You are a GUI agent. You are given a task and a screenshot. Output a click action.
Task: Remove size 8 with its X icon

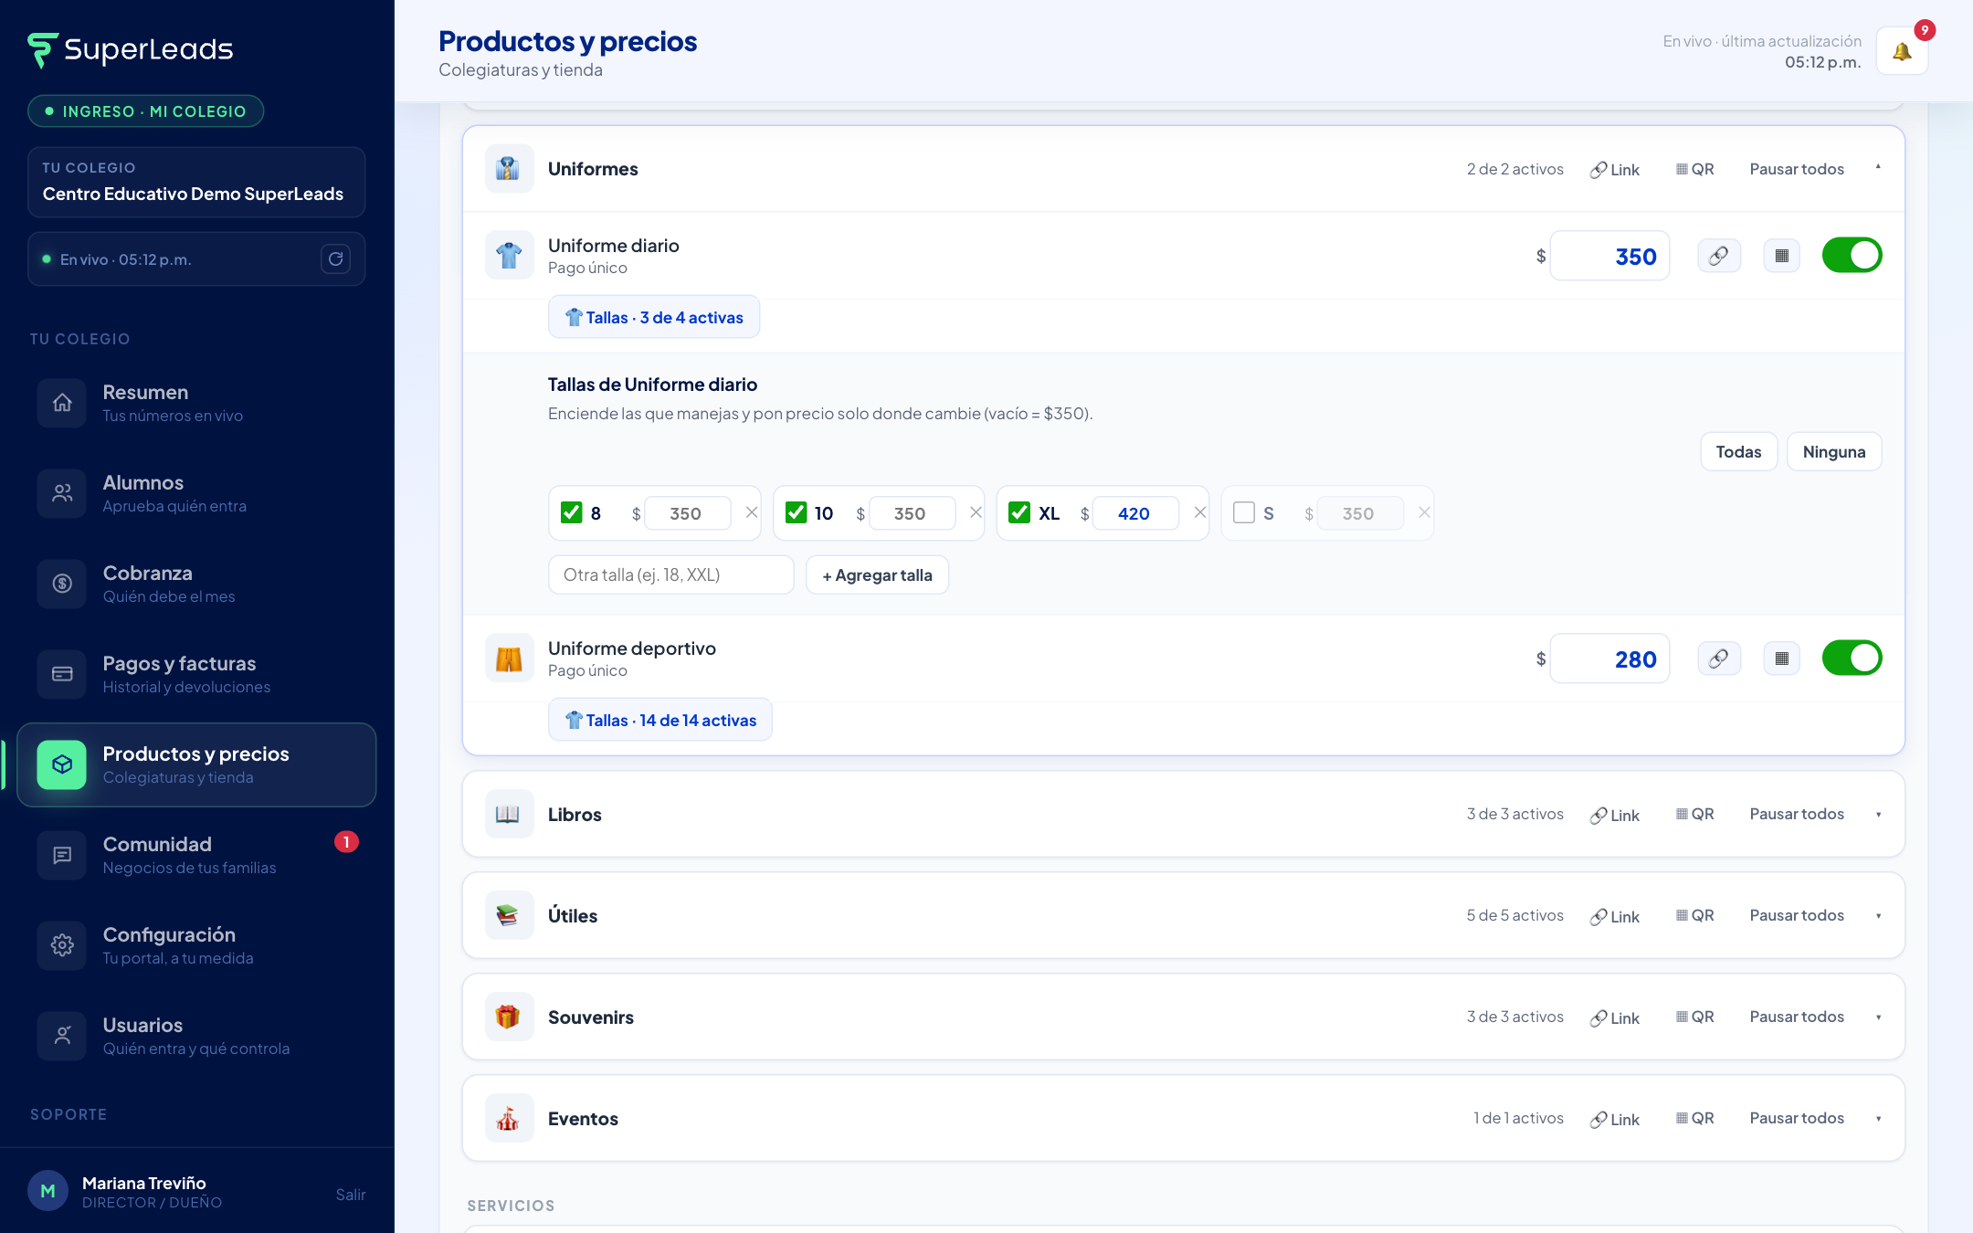click(x=752, y=512)
